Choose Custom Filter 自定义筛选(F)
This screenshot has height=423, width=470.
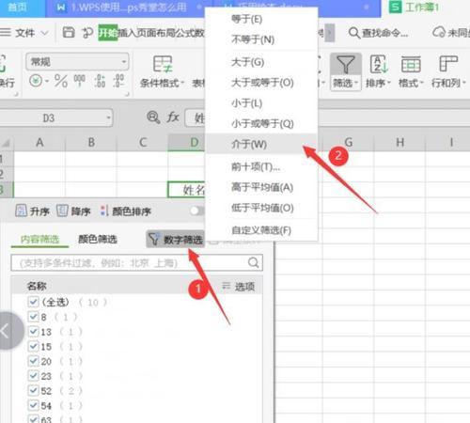point(261,230)
